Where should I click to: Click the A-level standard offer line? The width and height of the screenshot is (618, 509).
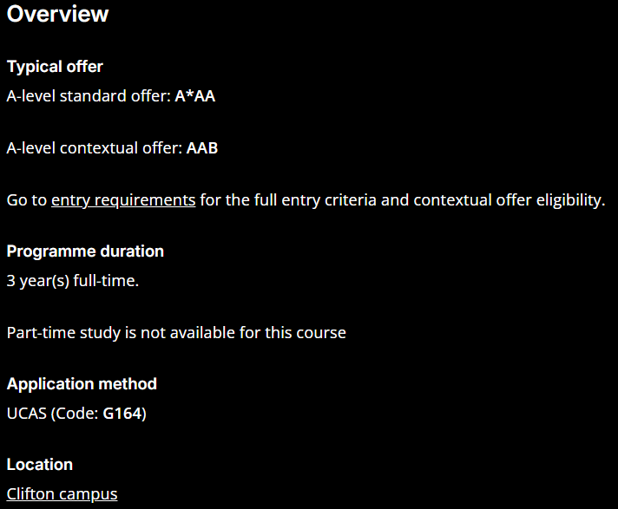[111, 96]
